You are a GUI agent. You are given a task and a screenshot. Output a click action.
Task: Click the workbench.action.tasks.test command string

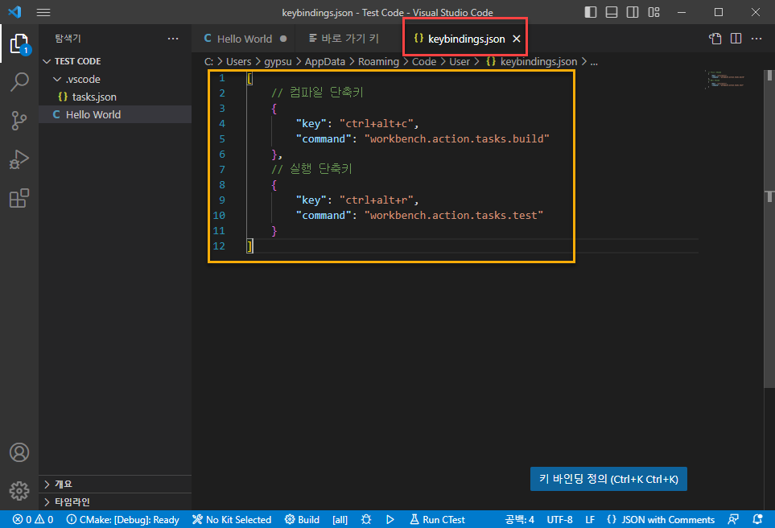tap(454, 215)
